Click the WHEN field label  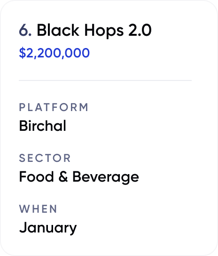point(38,209)
